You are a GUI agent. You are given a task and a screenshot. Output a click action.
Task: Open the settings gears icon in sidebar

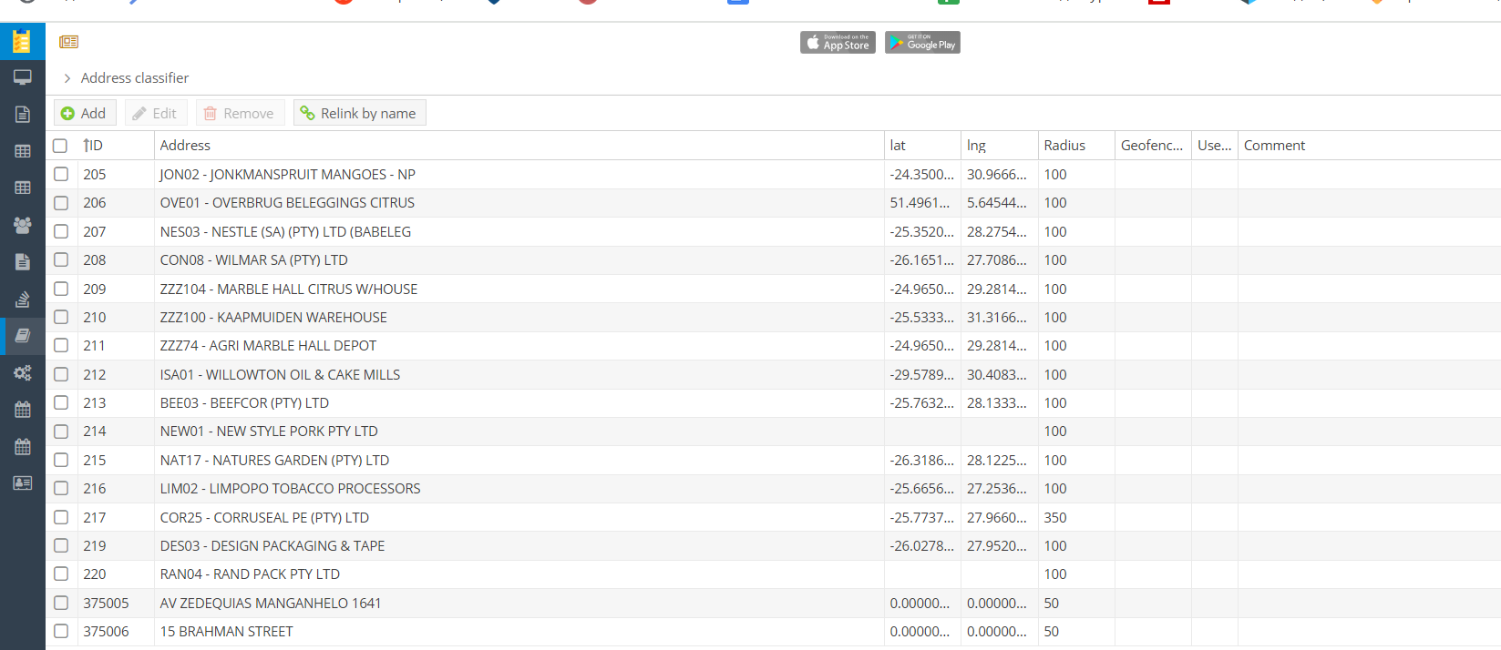[x=22, y=372]
